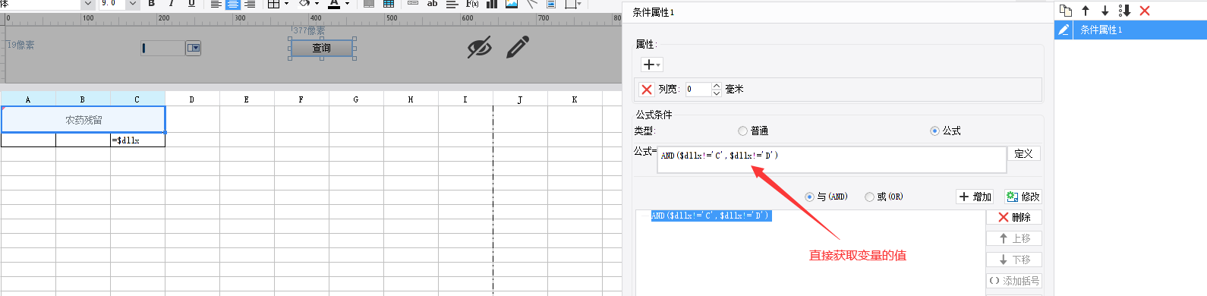Image resolution: width=1207 pixels, height=296 pixels.
Task: Click the 增加 button to add the condition
Action: pyautogui.click(x=975, y=197)
